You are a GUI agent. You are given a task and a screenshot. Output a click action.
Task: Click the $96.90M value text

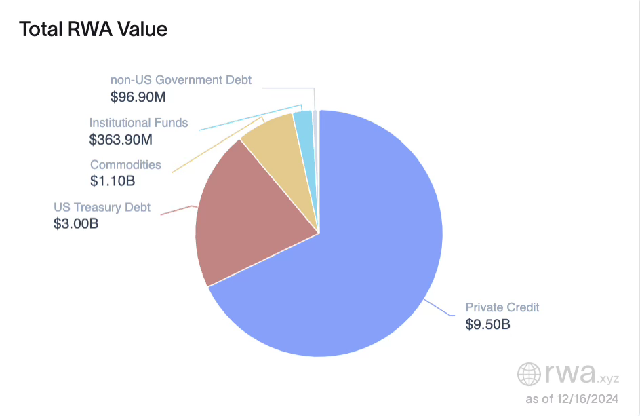coord(138,97)
